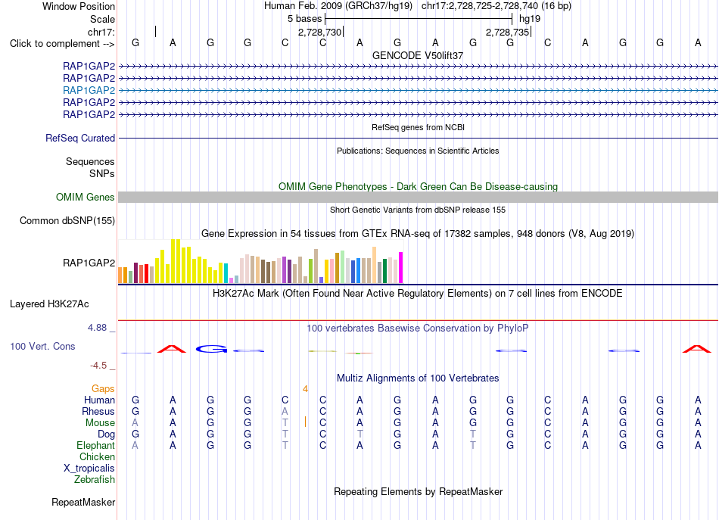The image size is (719, 520).
Task: Click the Mouse alignment row label
Action: [100, 423]
